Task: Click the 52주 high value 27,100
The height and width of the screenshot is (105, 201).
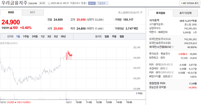Action: click(184, 58)
